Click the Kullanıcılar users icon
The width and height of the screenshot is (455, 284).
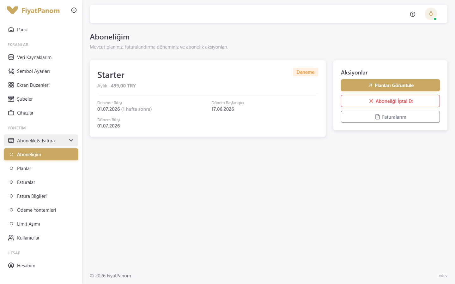11,238
